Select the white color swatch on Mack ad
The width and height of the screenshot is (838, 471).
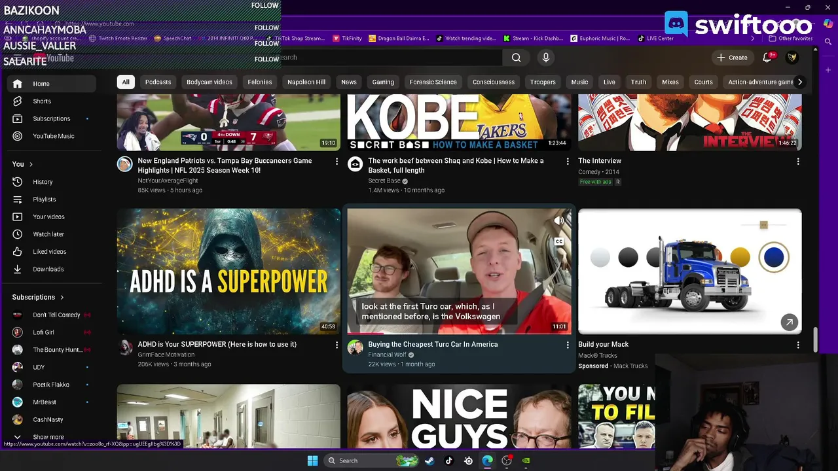coord(600,257)
